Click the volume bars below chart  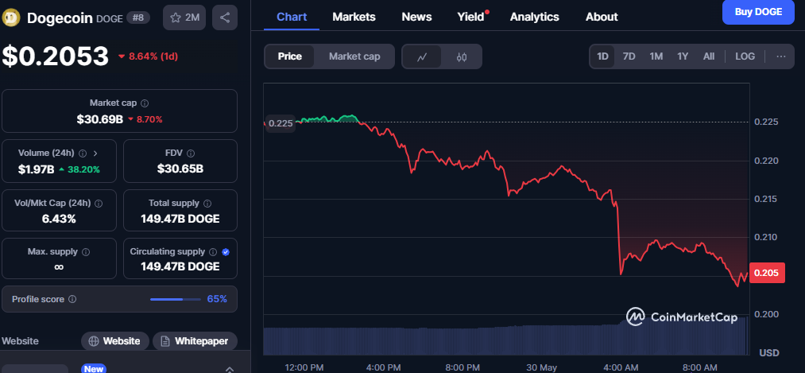(505, 340)
